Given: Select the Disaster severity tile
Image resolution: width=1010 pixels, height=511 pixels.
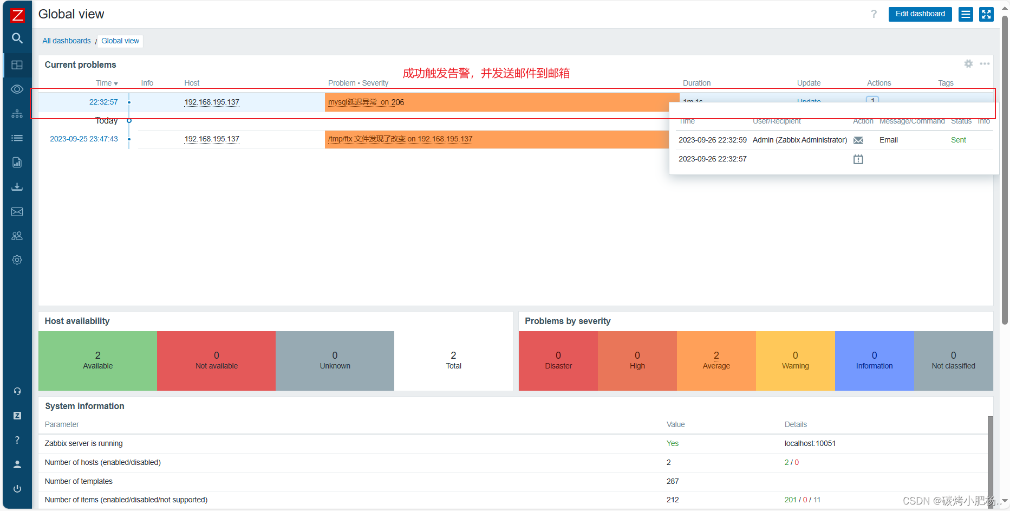Looking at the screenshot, I should coord(558,361).
